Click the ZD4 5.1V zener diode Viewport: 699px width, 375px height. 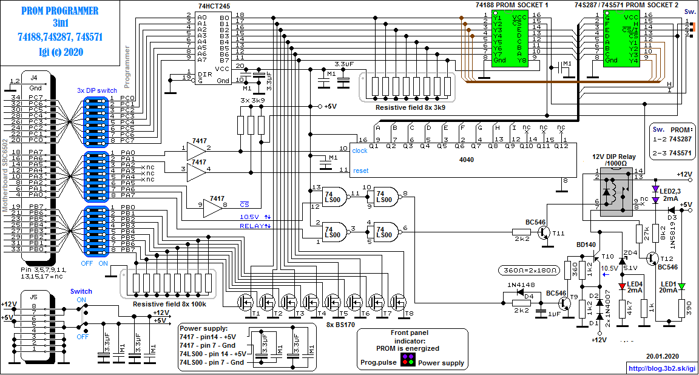[x=623, y=260]
